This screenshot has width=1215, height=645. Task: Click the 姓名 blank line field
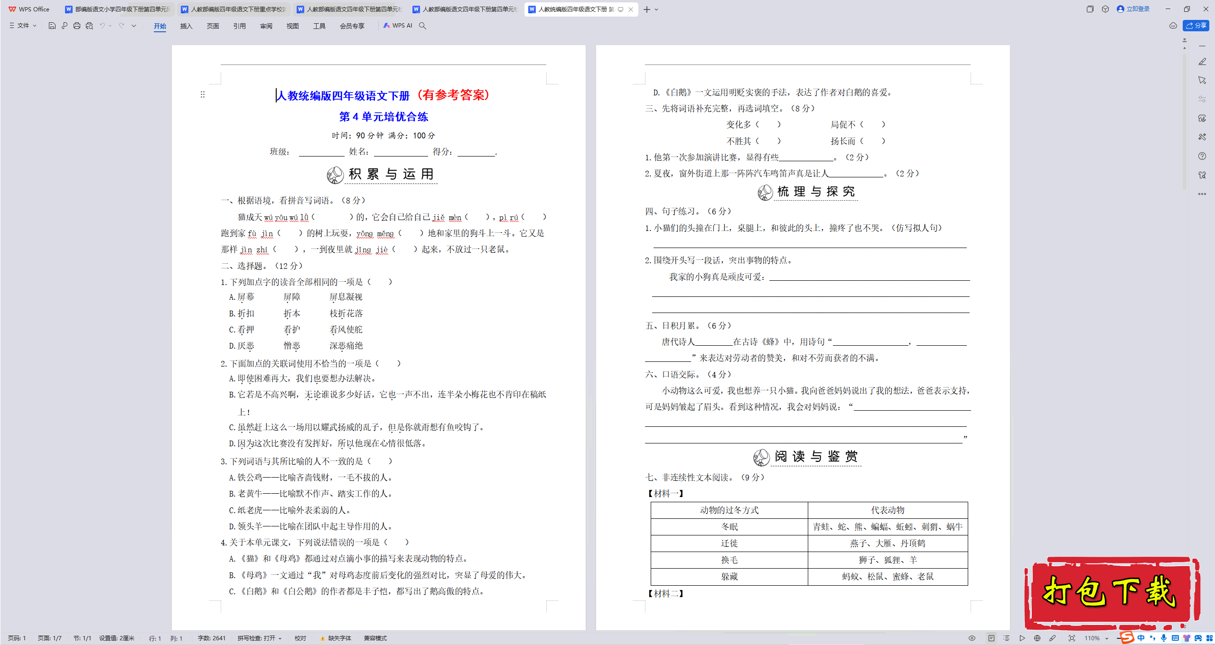[x=401, y=152]
